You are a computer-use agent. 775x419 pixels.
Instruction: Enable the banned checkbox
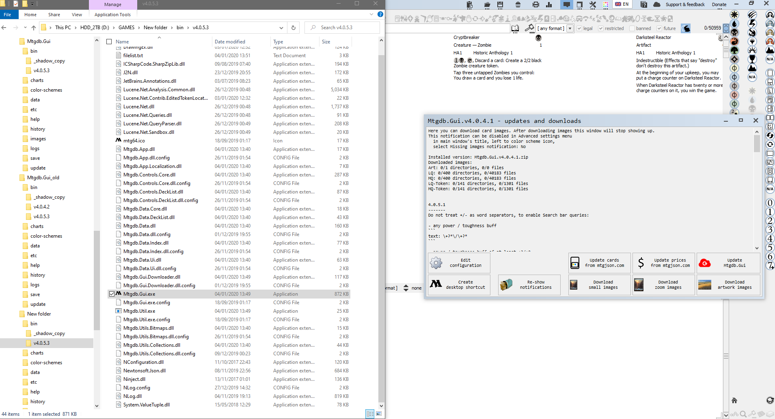pyautogui.click(x=632, y=28)
